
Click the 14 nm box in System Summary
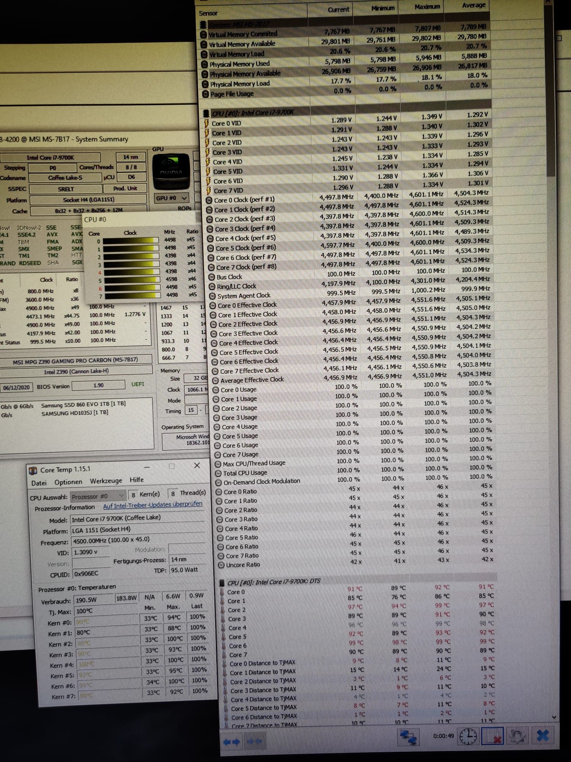(x=131, y=157)
